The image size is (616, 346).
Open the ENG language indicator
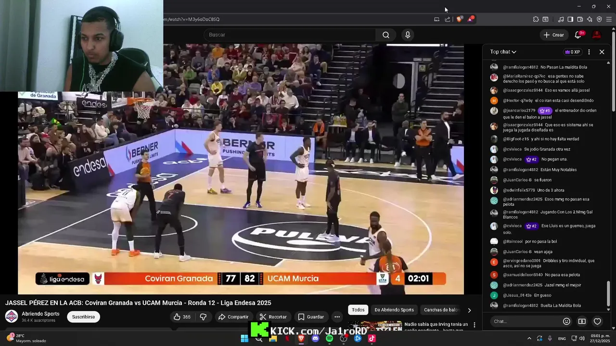click(x=562, y=339)
